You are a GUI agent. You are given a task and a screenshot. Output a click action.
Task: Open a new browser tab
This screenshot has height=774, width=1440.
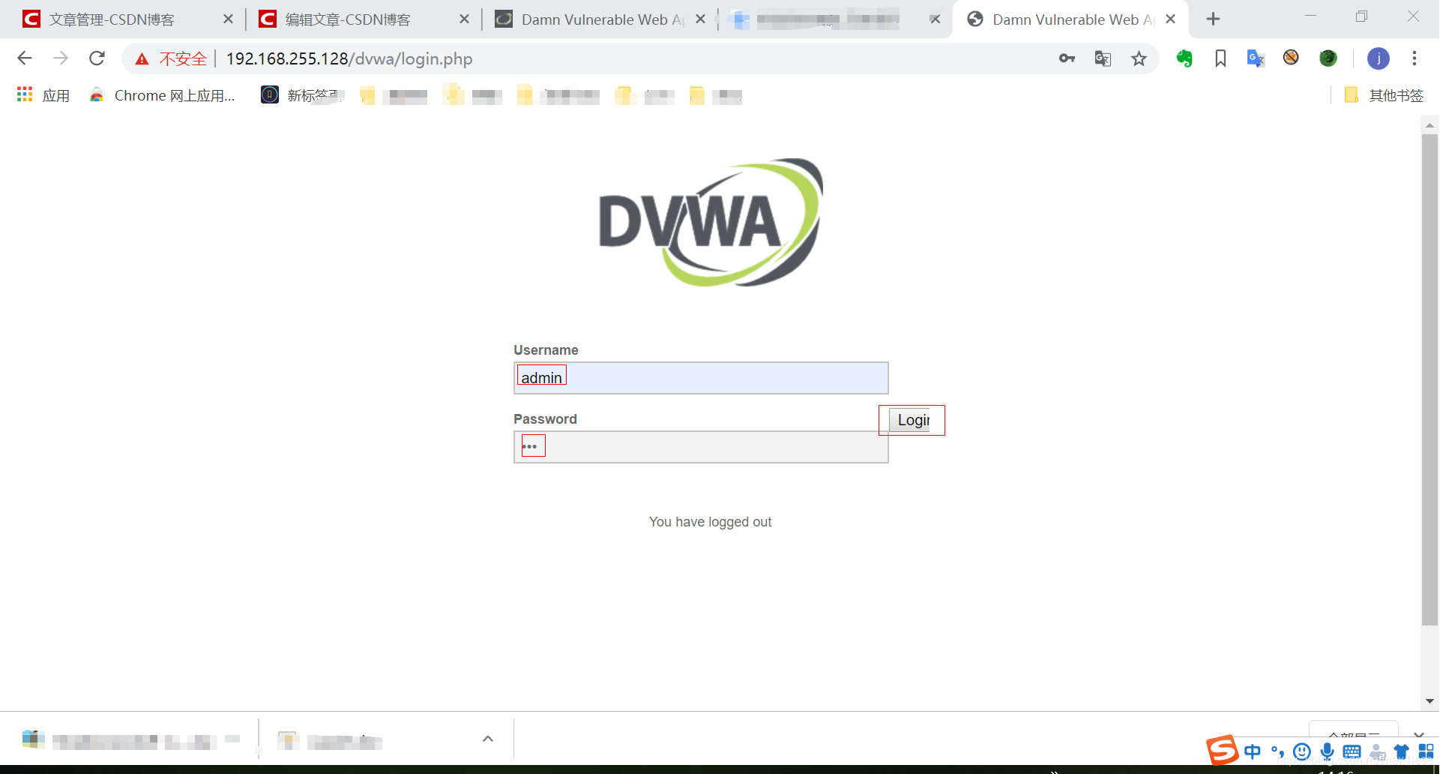(x=1213, y=19)
